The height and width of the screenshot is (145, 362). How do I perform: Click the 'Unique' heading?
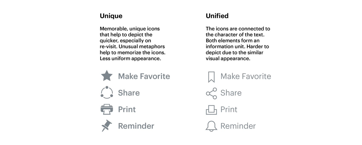click(x=111, y=16)
